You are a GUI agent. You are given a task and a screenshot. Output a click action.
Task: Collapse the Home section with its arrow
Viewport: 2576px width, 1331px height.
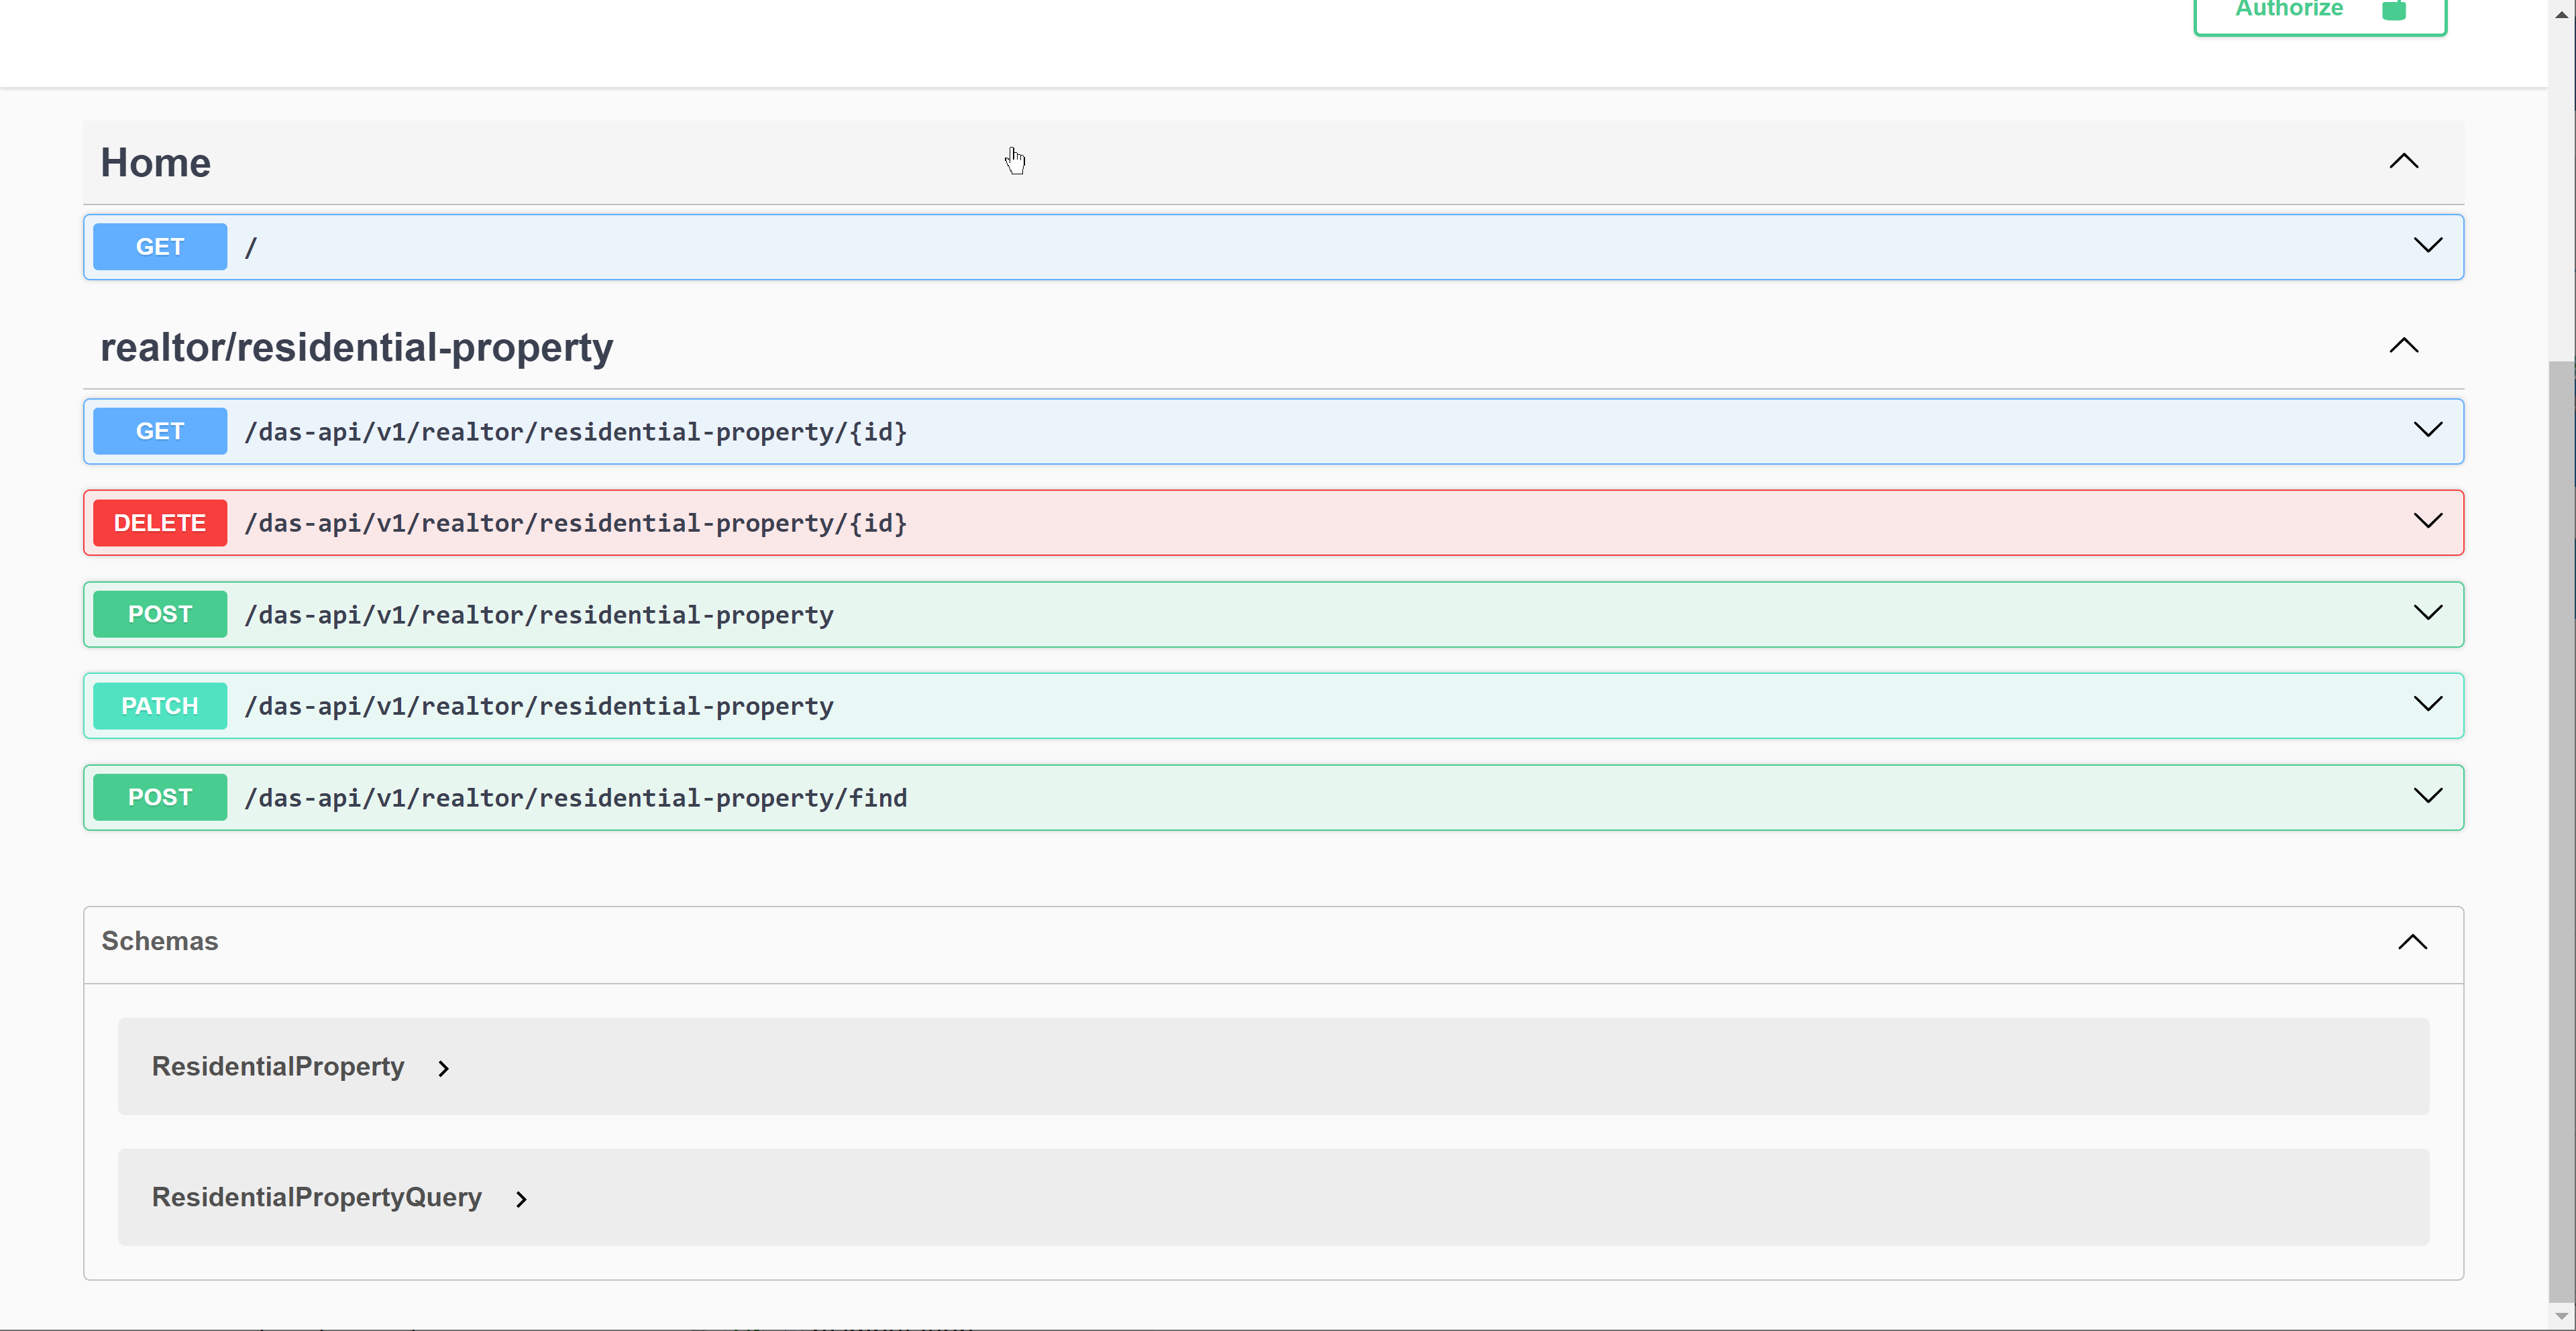[2404, 162]
